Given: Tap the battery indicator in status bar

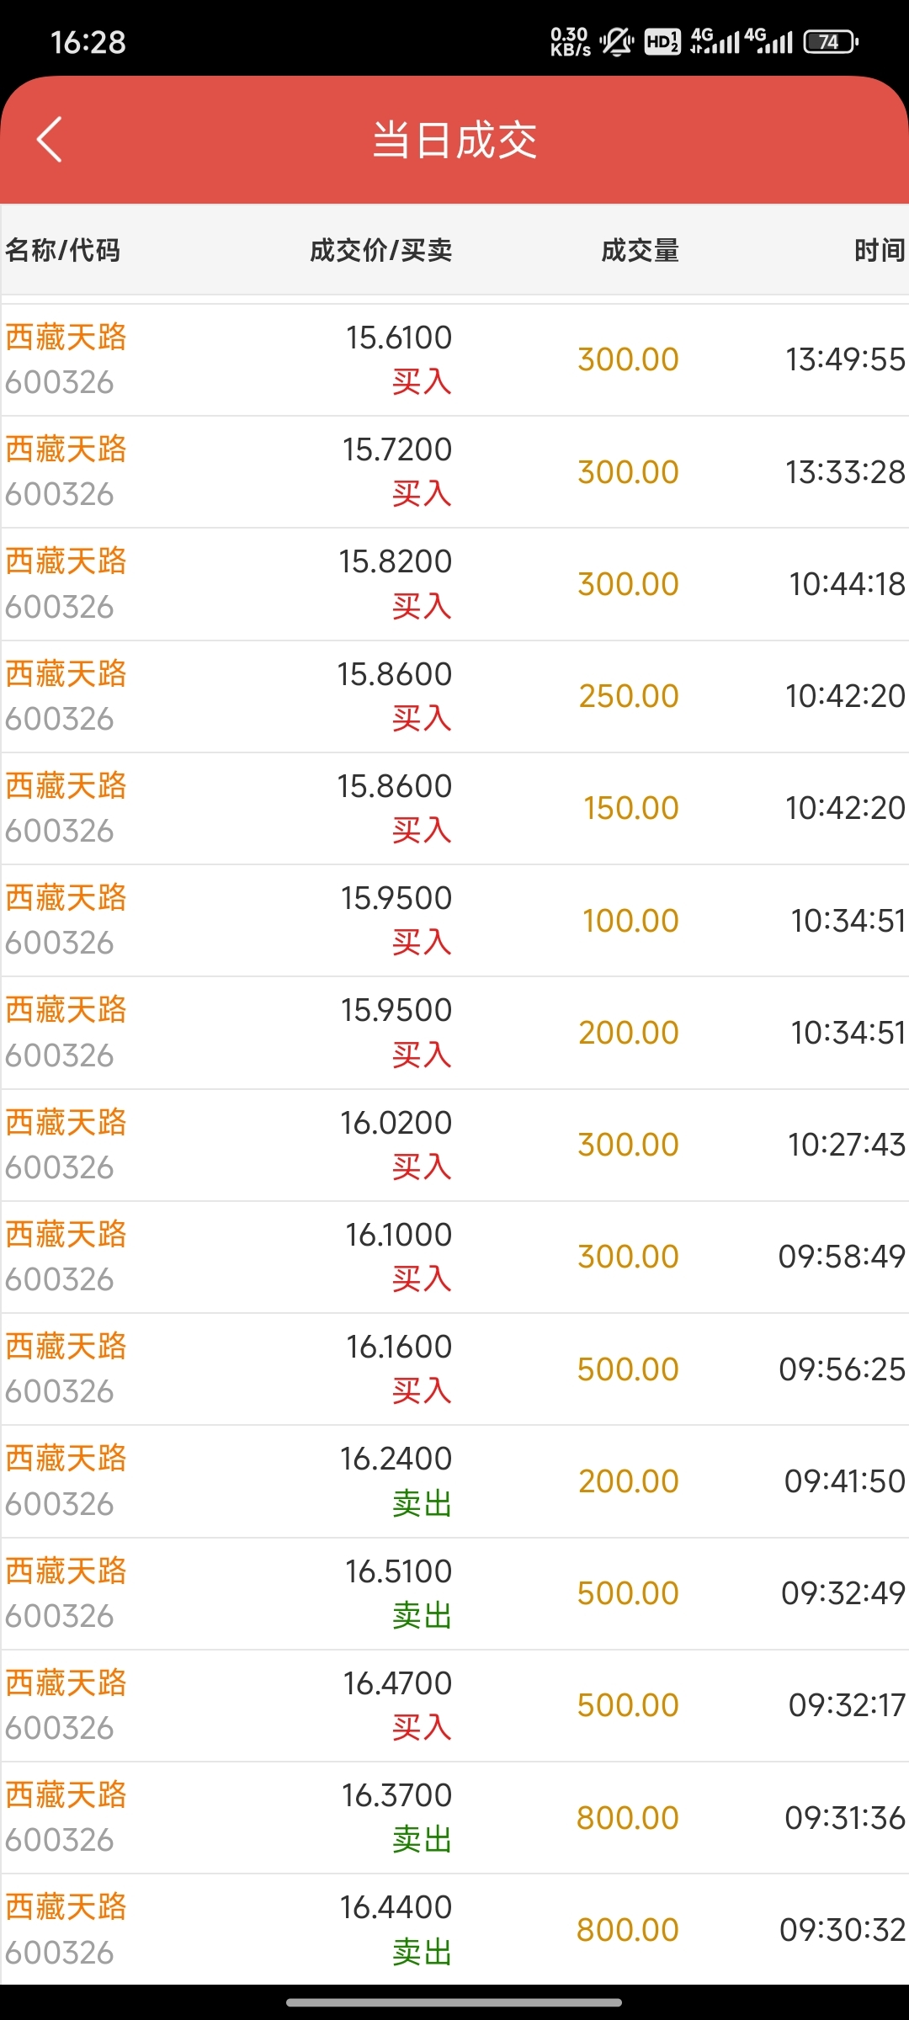Looking at the screenshot, I should pyautogui.click(x=831, y=41).
